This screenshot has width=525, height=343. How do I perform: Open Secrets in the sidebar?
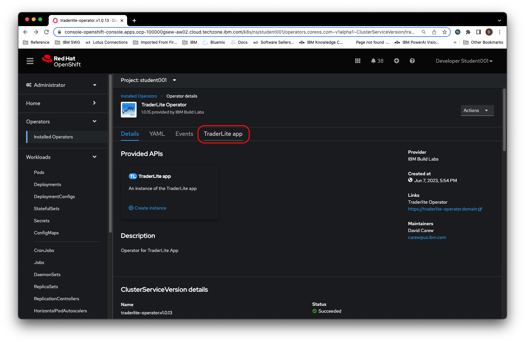pyautogui.click(x=42, y=221)
